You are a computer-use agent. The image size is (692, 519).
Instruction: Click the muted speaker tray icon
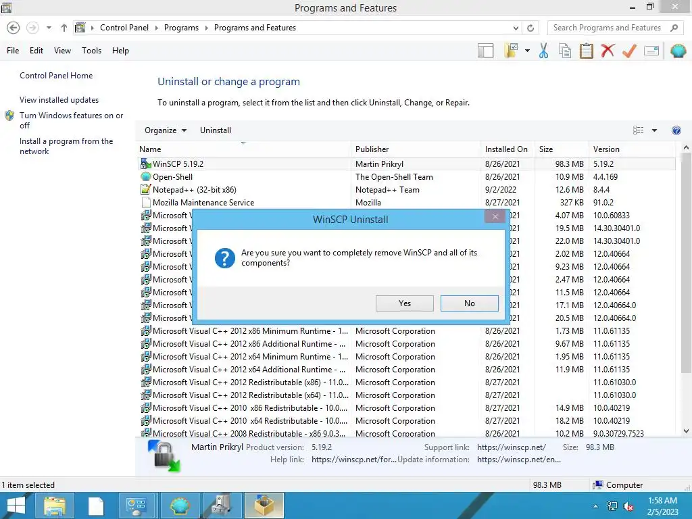click(x=628, y=506)
